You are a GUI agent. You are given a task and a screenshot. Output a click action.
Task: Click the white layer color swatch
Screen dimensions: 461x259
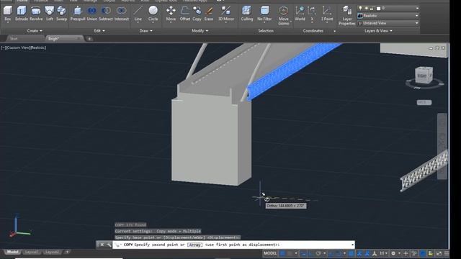point(379,8)
